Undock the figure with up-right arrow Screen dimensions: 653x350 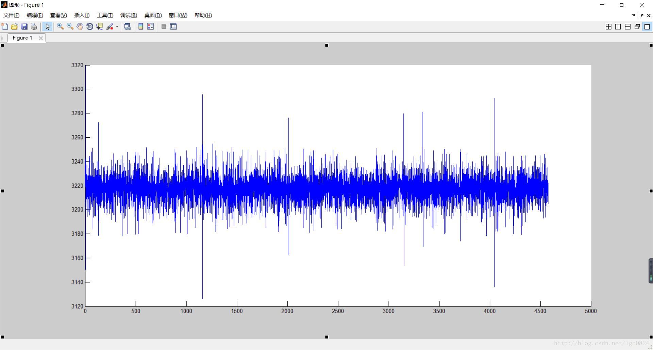pyautogui.click(x=642, y=15)
